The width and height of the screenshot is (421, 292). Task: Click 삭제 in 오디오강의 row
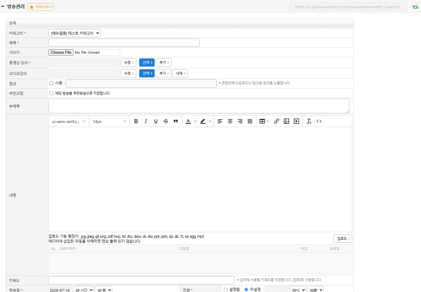tap(180, 73)
